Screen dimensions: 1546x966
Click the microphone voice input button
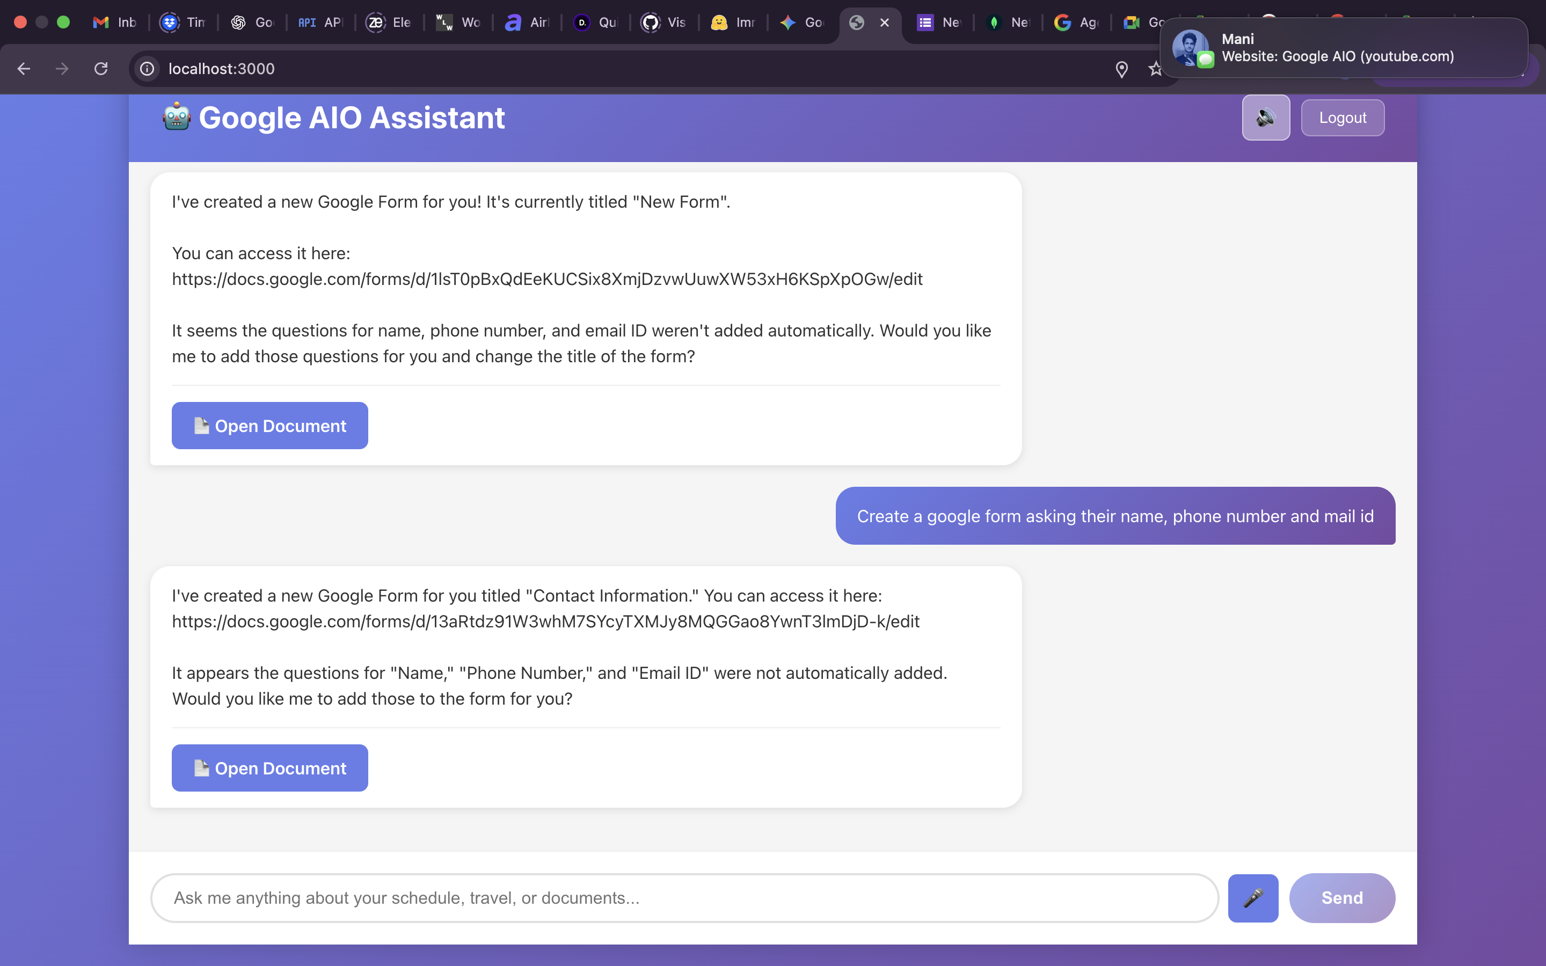(1253, 898)
